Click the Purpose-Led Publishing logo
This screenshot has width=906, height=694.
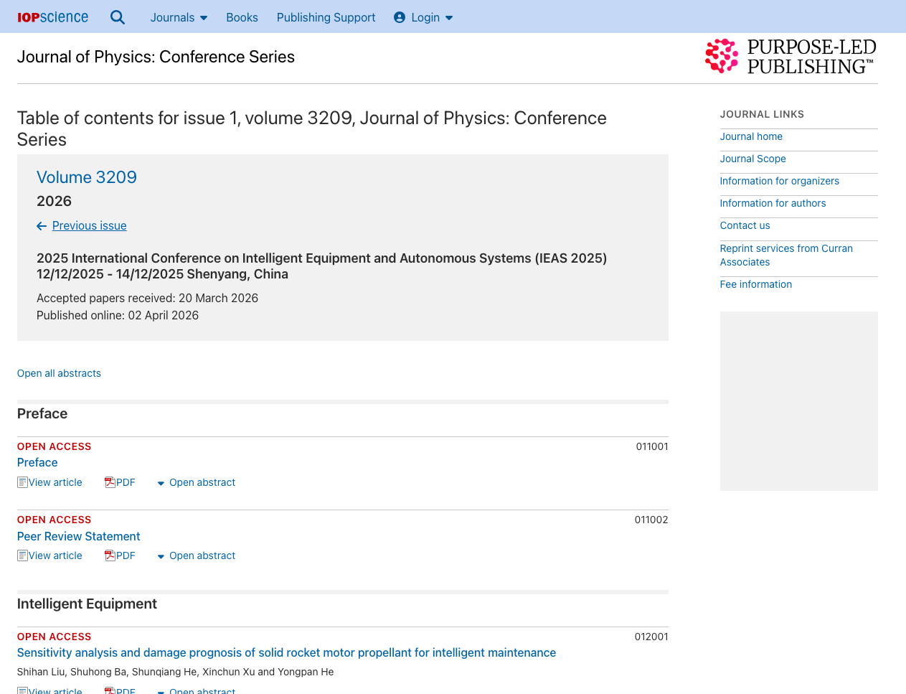(x=791, y=57)
